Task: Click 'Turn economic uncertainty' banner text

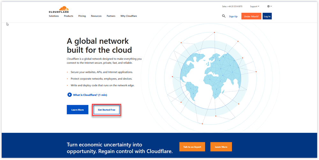Action: coord(120,148)
